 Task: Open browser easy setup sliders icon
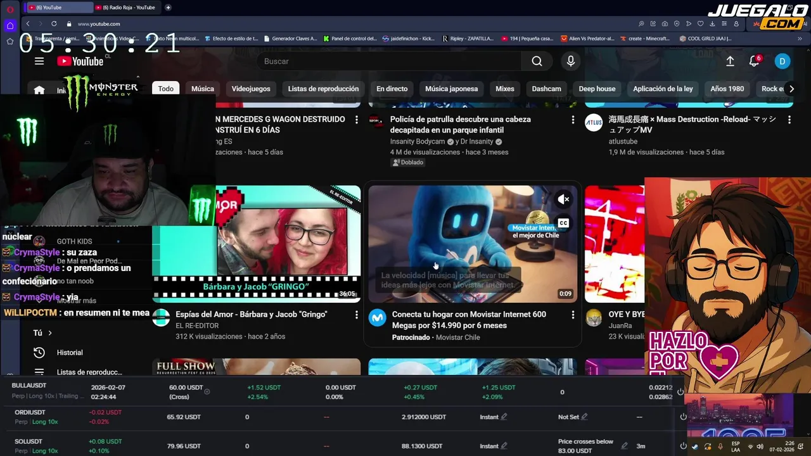[724, 24]
